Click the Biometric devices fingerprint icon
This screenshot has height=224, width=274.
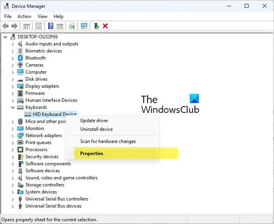coord(20,51)
